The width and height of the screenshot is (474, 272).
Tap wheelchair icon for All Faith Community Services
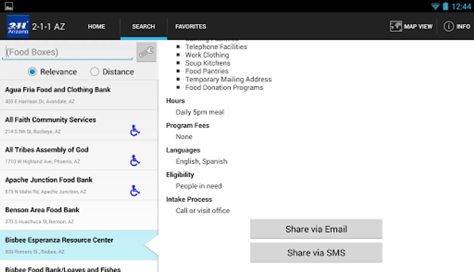coord(135,130)
